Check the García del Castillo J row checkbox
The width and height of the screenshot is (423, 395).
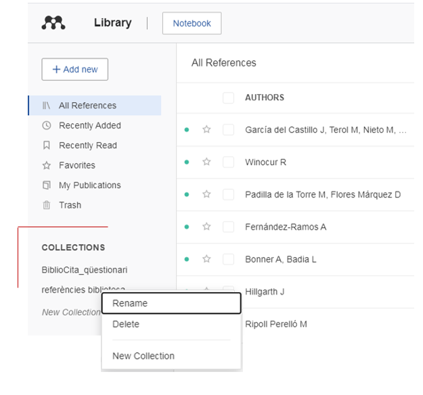pos(228,130)
